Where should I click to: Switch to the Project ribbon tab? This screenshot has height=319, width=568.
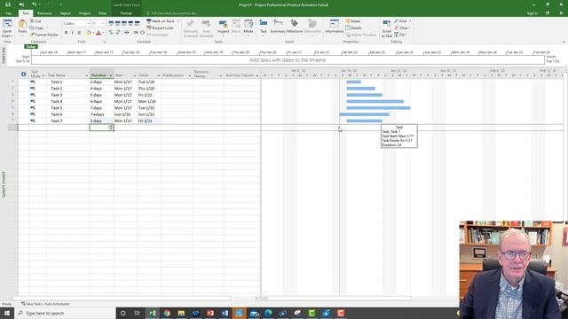pyautogui.click(x=84, y=13)
